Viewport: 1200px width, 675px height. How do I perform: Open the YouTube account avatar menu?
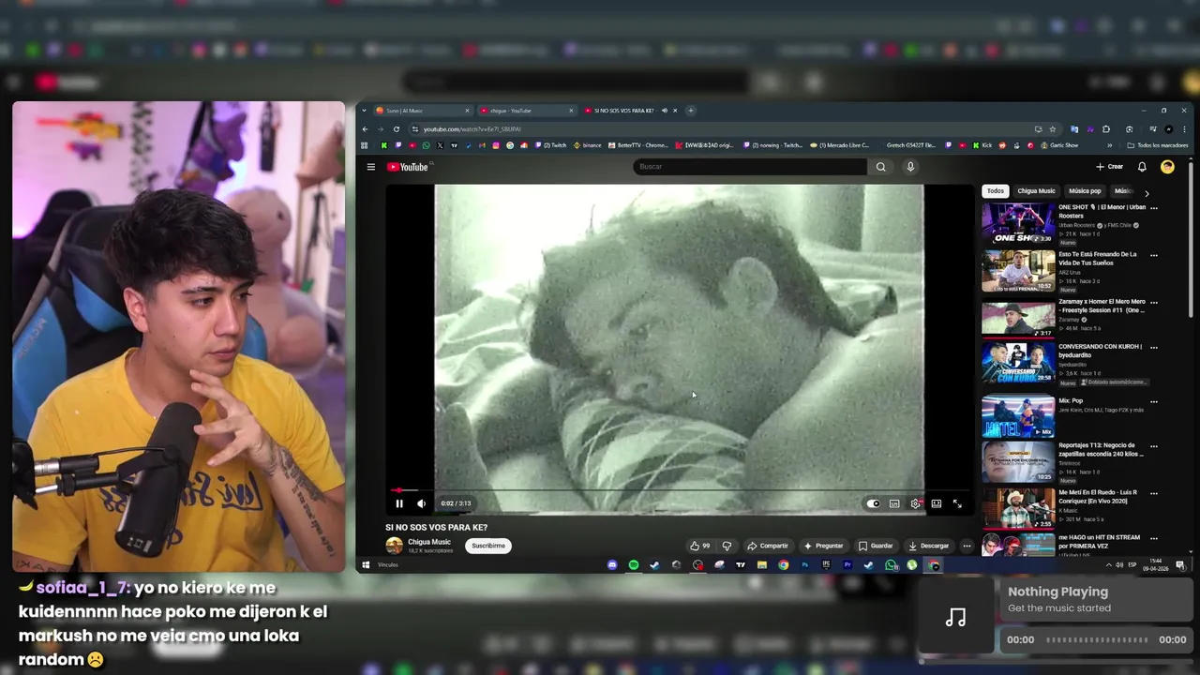pyautogui.click(x=1167, y=167)
